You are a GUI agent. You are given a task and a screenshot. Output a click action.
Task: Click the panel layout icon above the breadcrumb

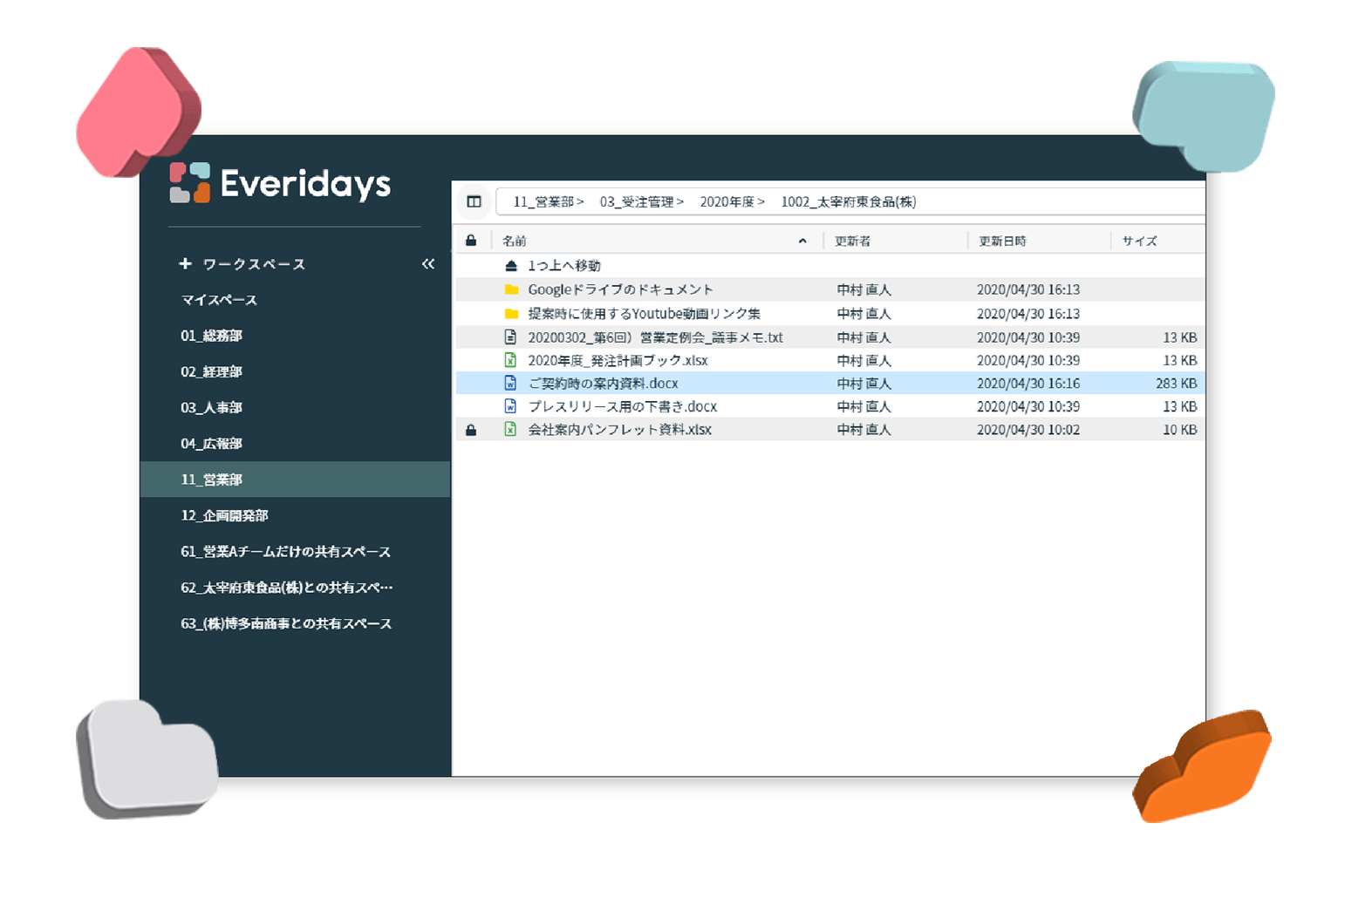[474, 201]
